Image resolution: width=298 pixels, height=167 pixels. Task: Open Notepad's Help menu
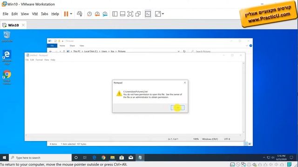[x=53, y=60]
